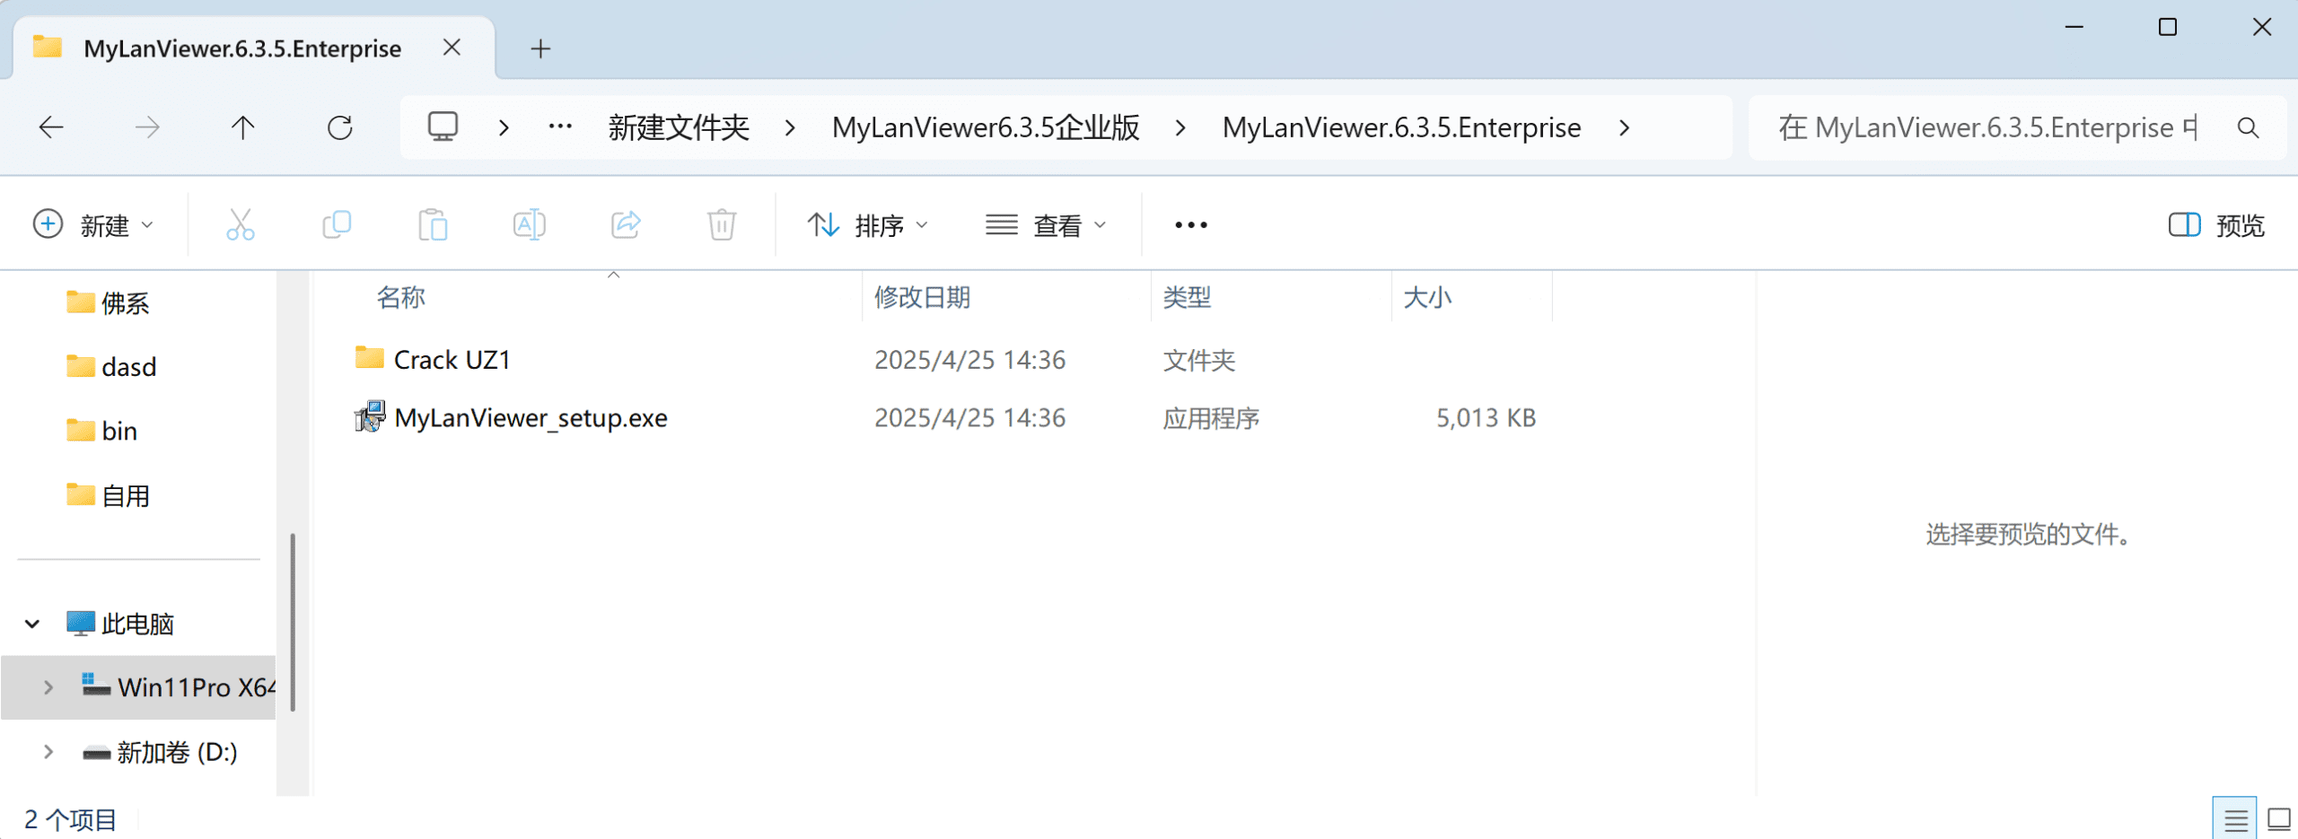The height and width of the screenshot is (839, 2298).
Task: Open the 查看 view dropdown
Action: point(1046,224)
